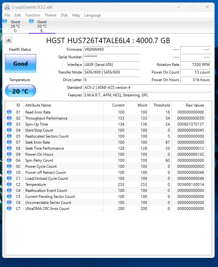Switch to the C: drive tab
This screenshot has width=218, height=267.
pos(15,26)
